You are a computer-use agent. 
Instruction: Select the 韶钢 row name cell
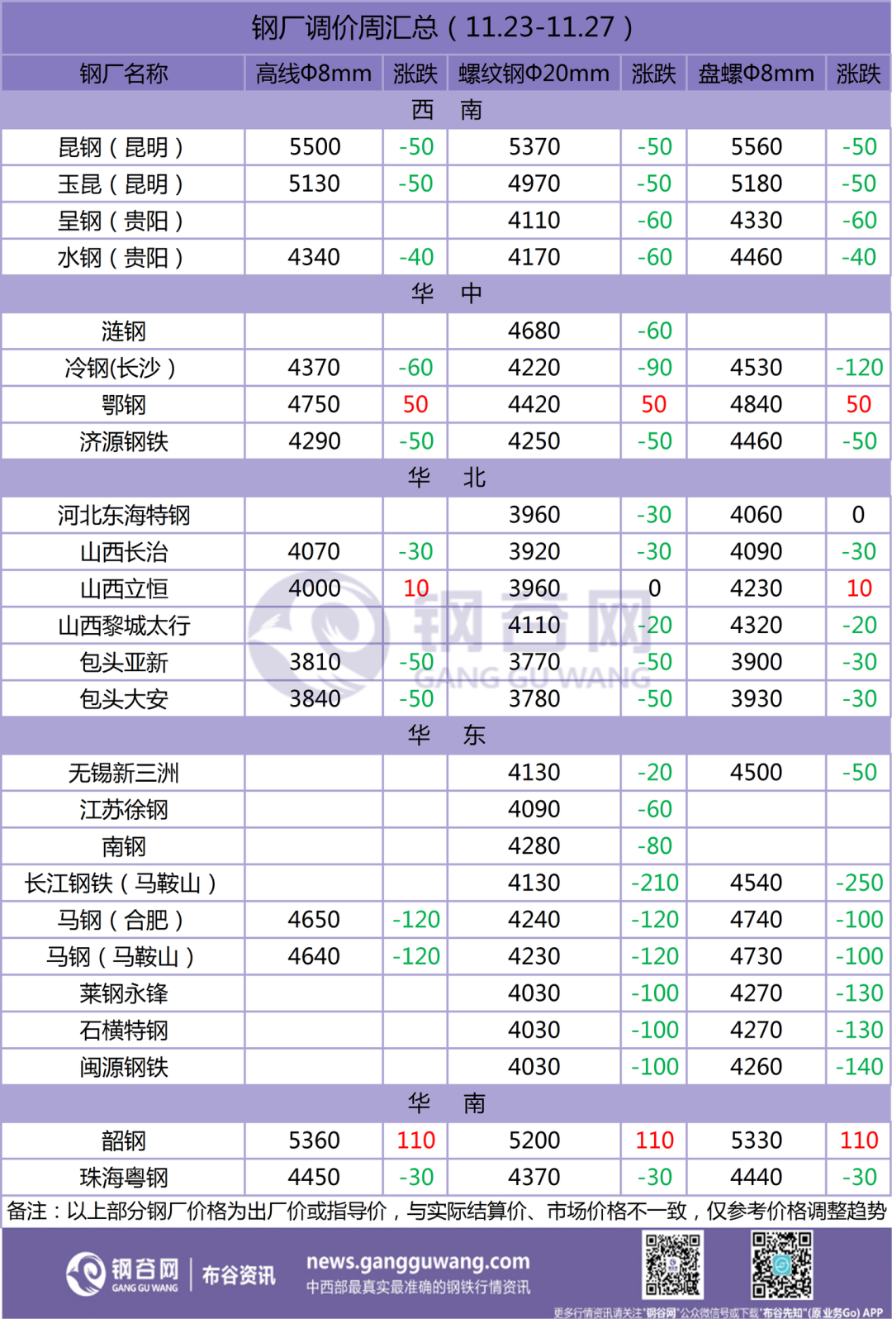tap(124, 1140)
